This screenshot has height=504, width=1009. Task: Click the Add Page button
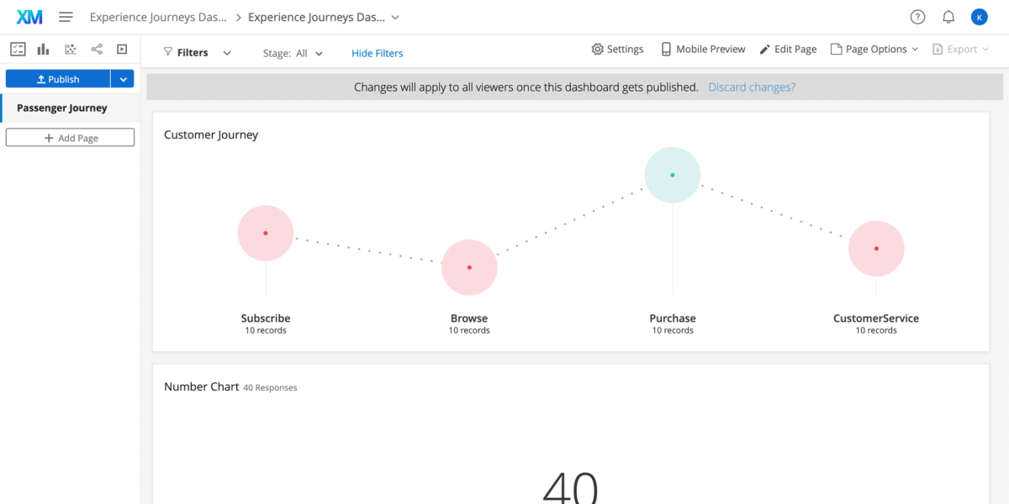[x=70, y=137]
